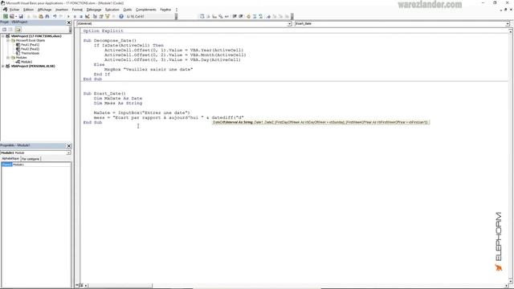This screenshot has width=514, height=289.
Task: Open the Exécution menu
Action: coord(112,10)
